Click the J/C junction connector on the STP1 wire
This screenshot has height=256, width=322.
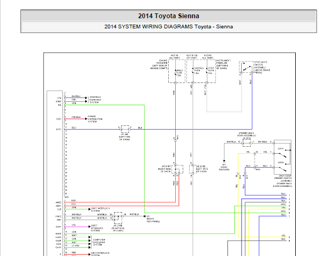click(125, 129)
